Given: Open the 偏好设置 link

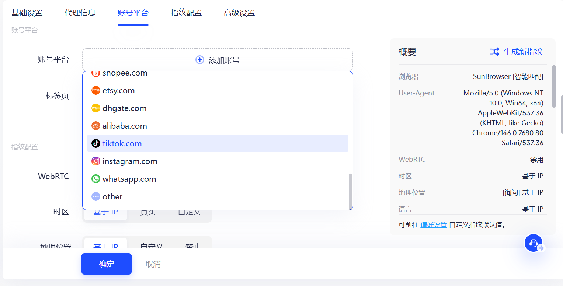Looking at the screenshot, I should click(x=434, y=224).
